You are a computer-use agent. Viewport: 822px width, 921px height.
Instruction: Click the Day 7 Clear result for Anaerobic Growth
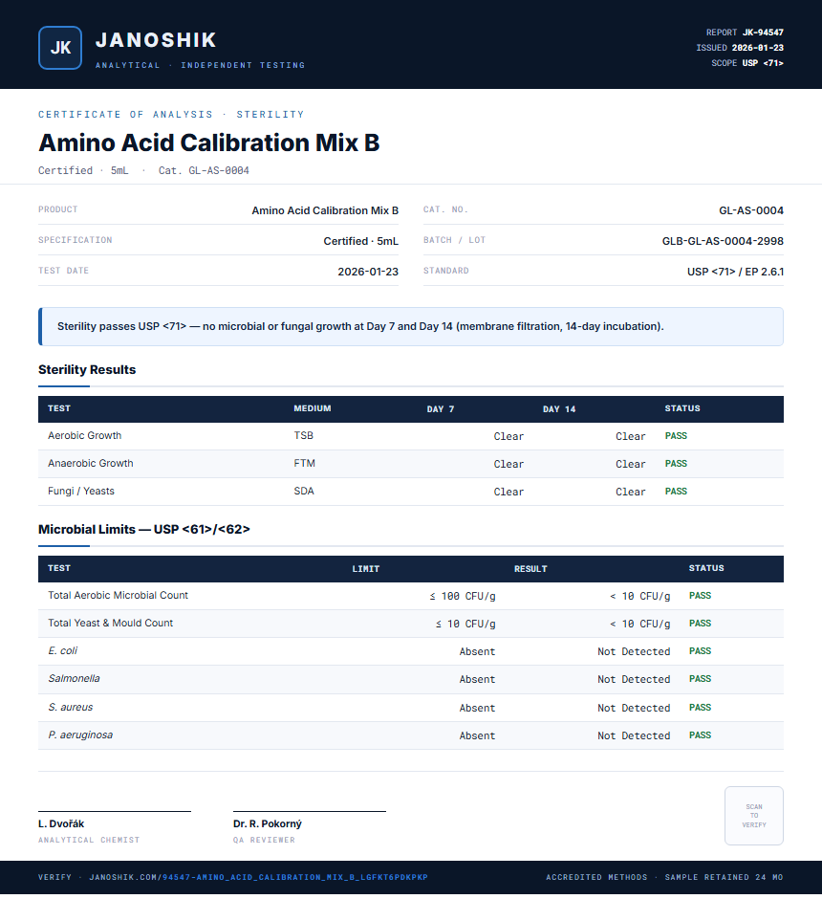508,464
